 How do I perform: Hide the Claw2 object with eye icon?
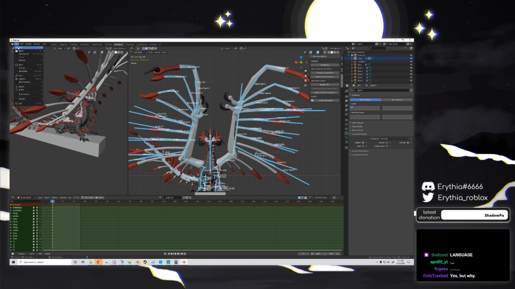click(411, 68)
